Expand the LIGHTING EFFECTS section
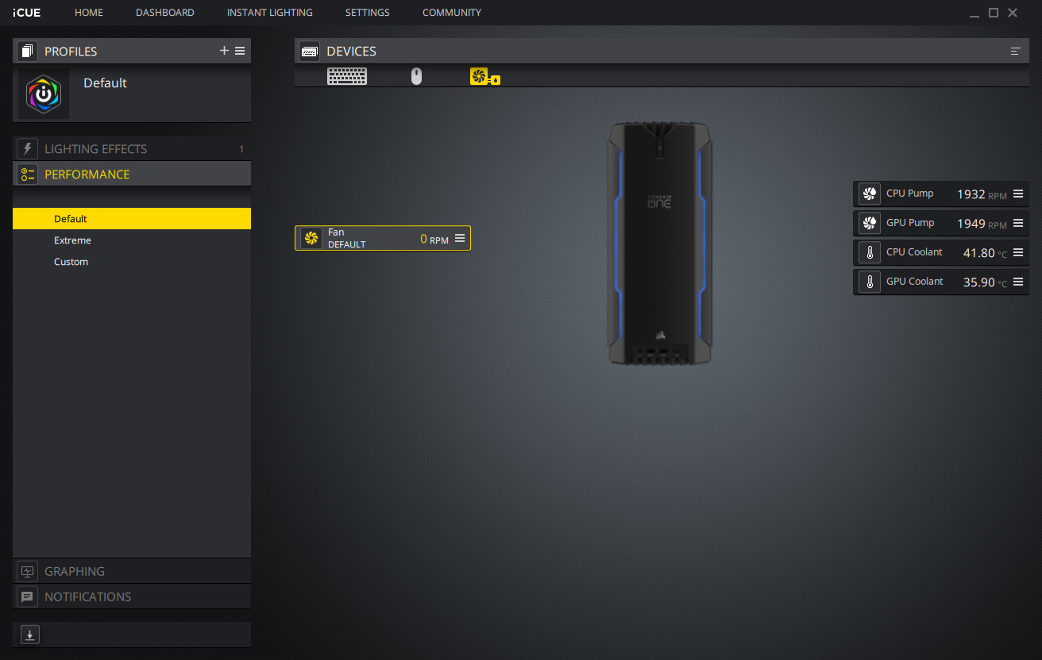This screenshot has height=660, width=1042. click(132, 149)
